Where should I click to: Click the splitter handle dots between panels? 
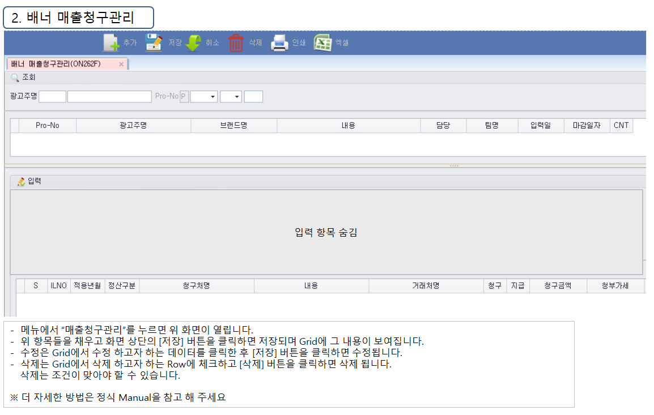click(x=454, y=166)
